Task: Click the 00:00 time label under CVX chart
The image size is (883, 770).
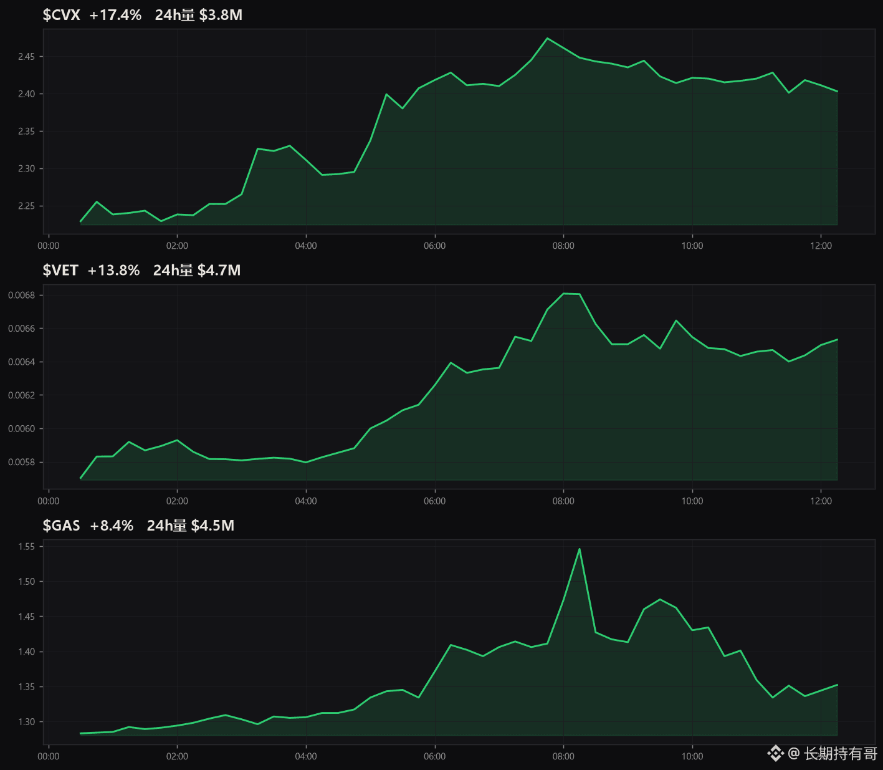Action: [49, 246]
